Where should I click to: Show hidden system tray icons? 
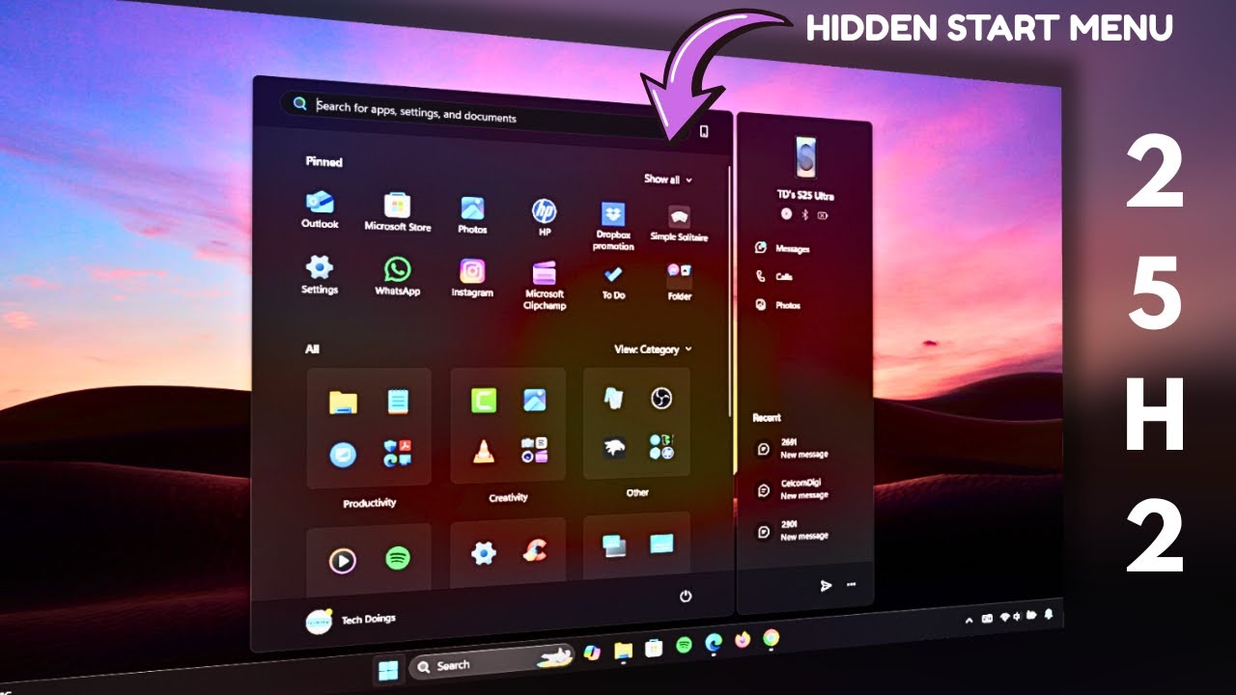point(969,621)
